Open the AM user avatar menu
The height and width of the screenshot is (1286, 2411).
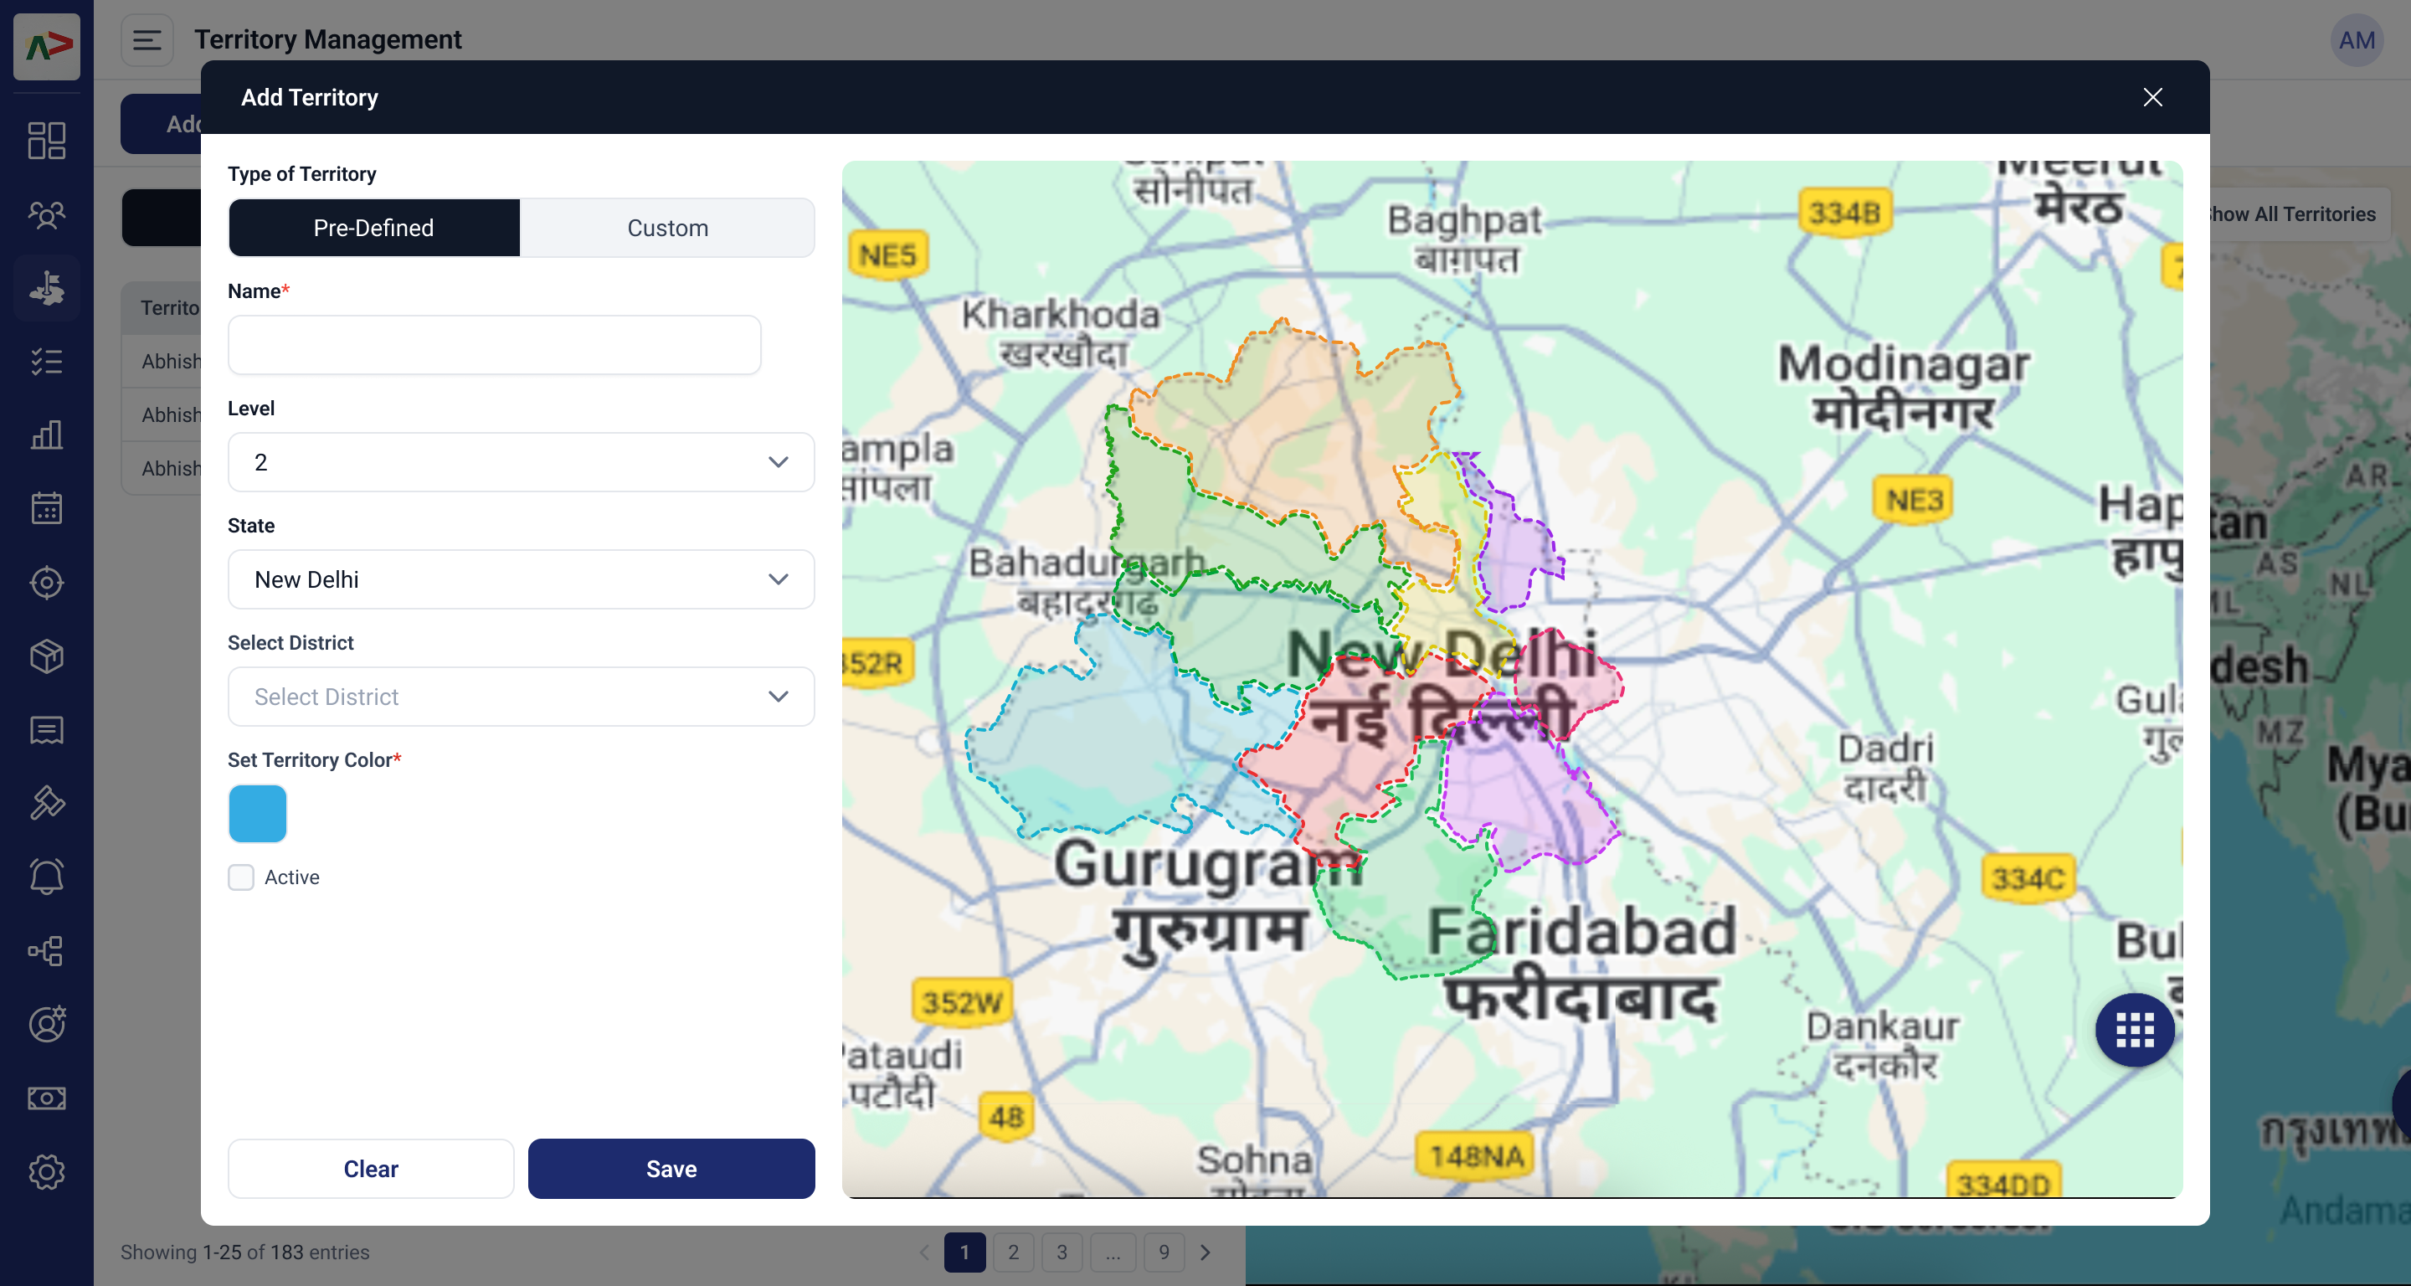tap(2356, 40)
